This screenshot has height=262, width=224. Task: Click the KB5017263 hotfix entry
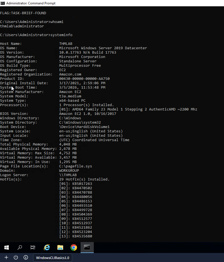(x=82, y=184)
